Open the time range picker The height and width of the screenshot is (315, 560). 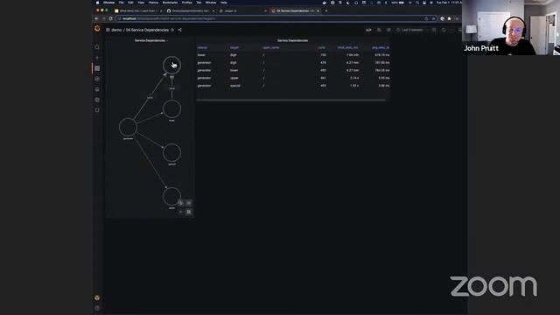[412, 30]
